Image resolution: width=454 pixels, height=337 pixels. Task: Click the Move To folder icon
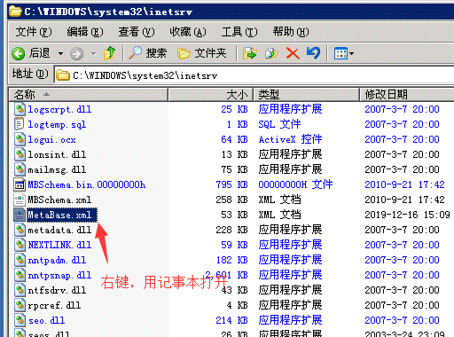click(x=250, y=53)
